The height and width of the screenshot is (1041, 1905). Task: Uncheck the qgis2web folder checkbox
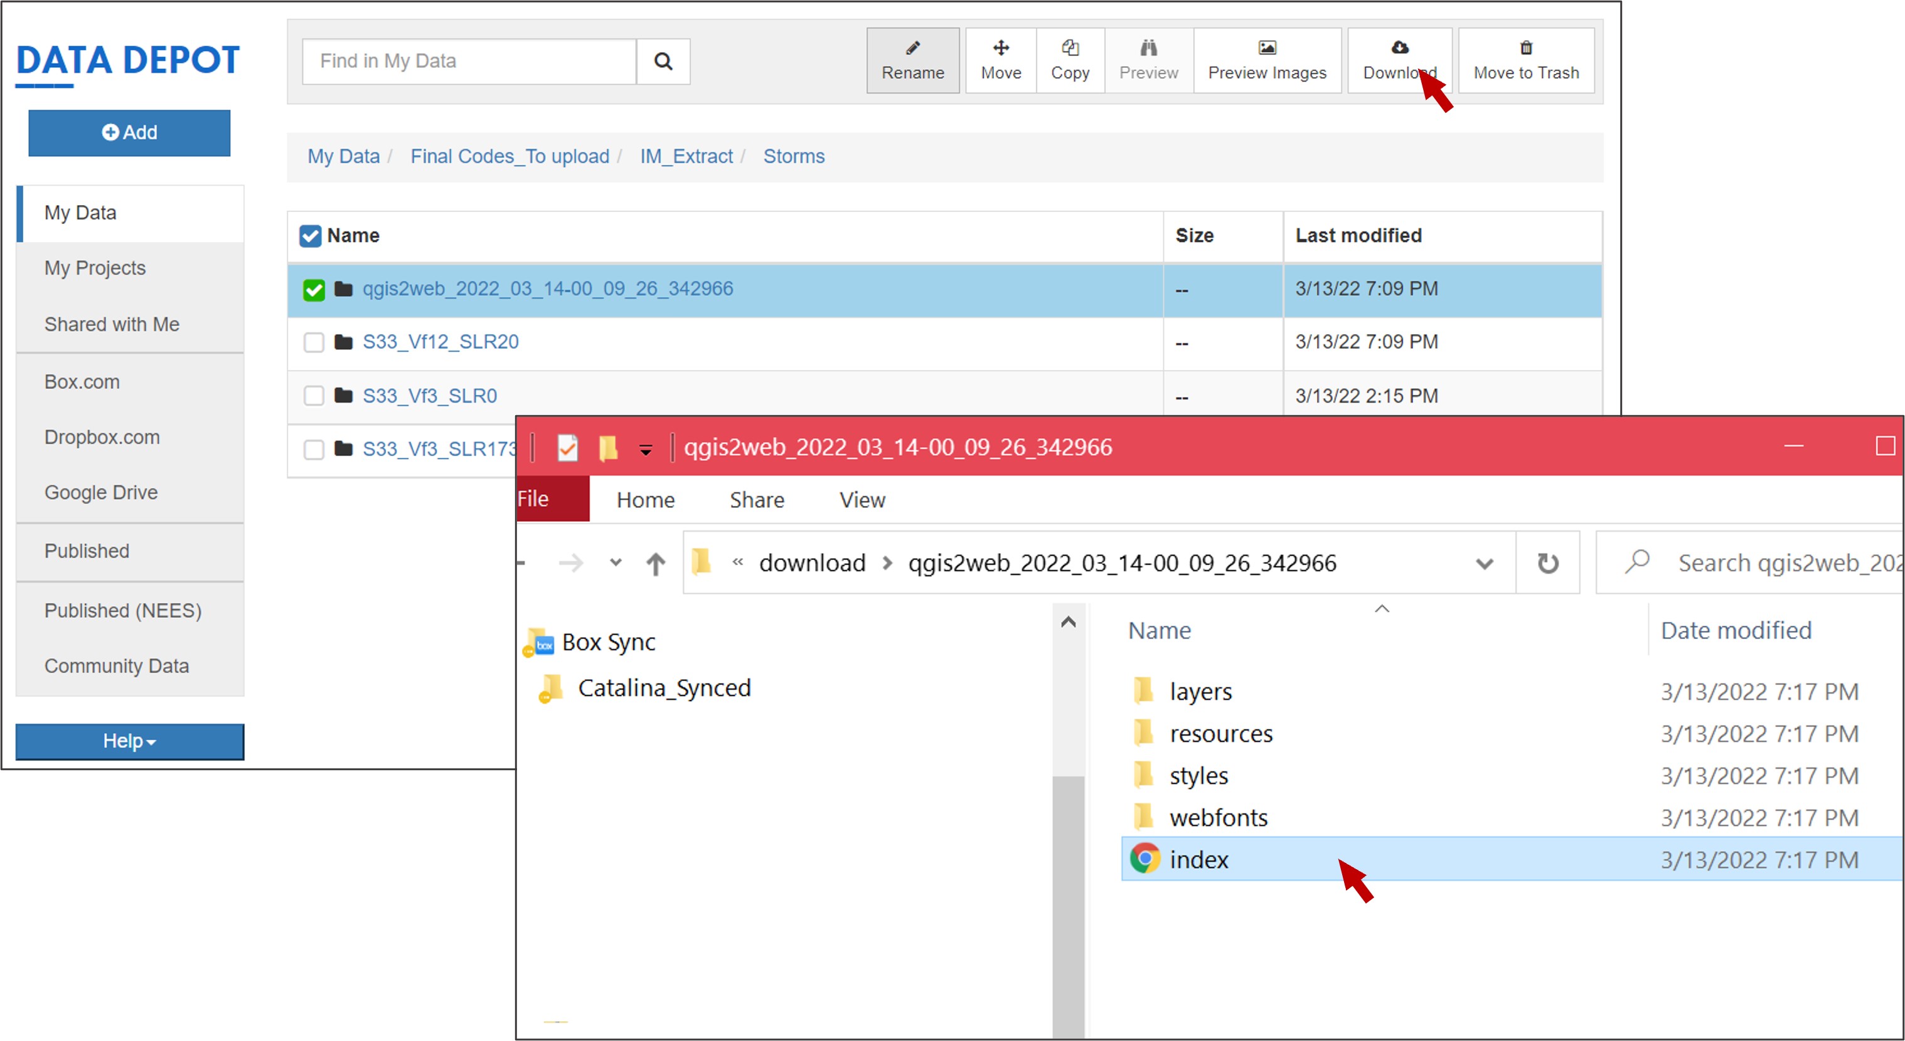[314, 290]
